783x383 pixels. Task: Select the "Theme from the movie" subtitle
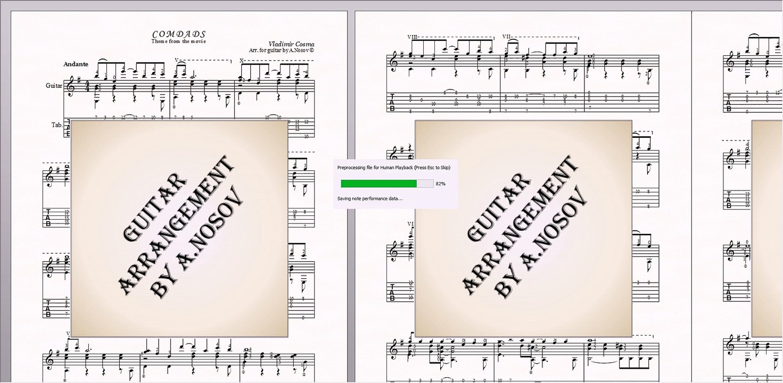[x=178, y=41]
